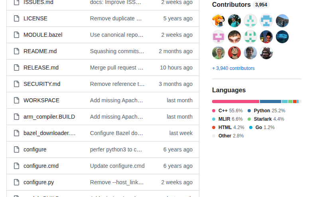Click the file icon beside the configure file

[x=16, y=149]
